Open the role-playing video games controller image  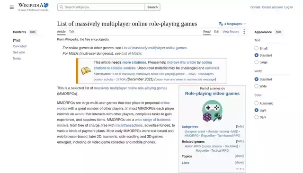tap(212, 111)
